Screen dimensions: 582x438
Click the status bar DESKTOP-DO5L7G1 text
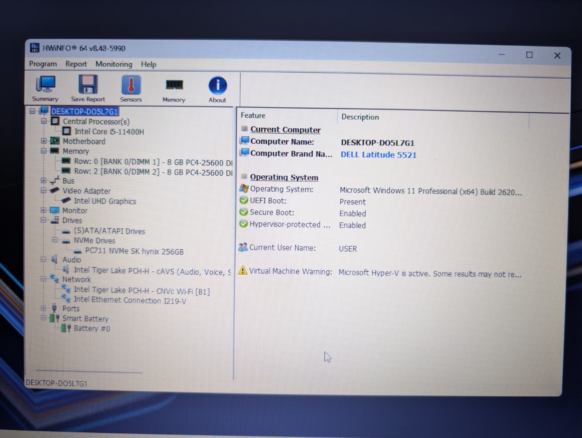point(56,383)
